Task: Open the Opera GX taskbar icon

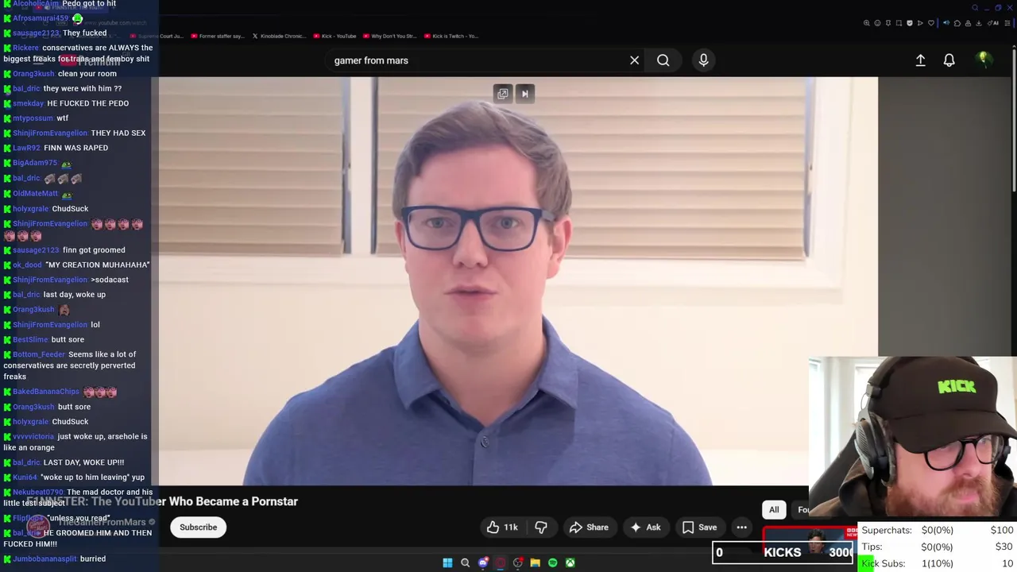Action: (x=501, y=562)
